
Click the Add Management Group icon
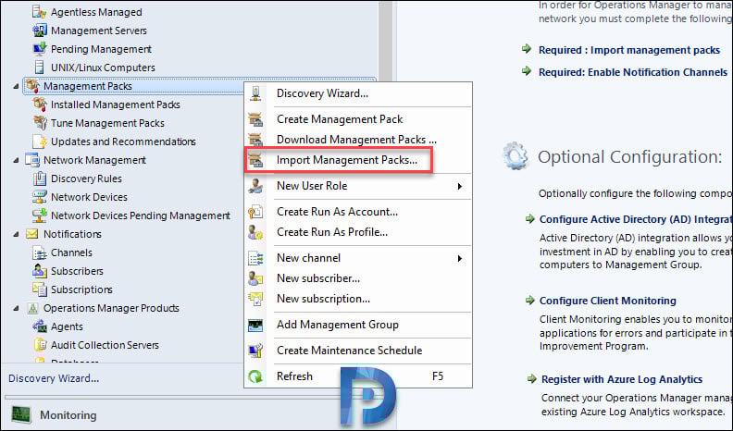[255, 325]
